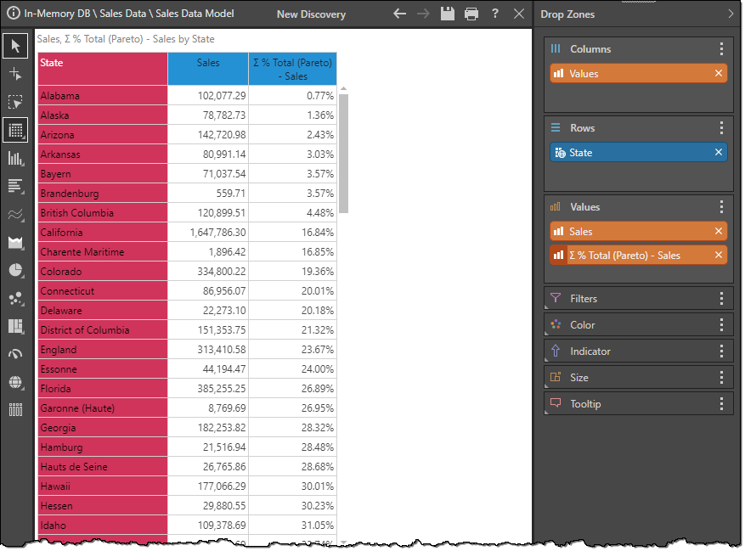Select the globe map visualization
Screen dimensions: 745x551
point(14,382)
